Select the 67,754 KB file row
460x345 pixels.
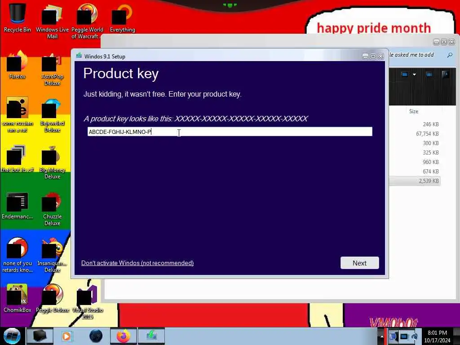(414, 134)
